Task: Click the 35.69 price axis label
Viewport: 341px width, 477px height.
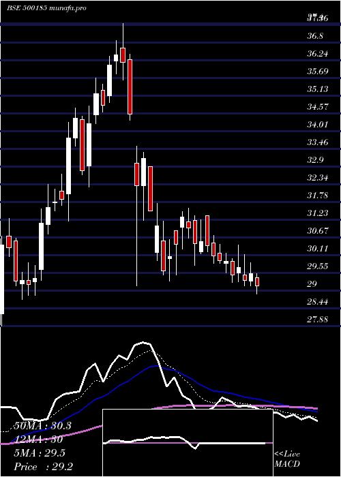Action: point(318,72)
